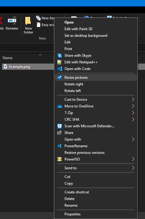Open the 7-Zip menu entry
This screenshot has height=219, width=145.
tap(96, 113)
